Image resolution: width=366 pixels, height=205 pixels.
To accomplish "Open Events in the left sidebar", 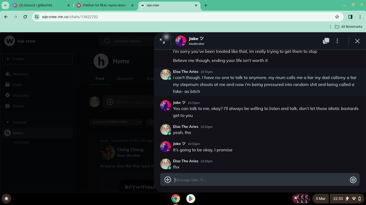I will 18,106.
